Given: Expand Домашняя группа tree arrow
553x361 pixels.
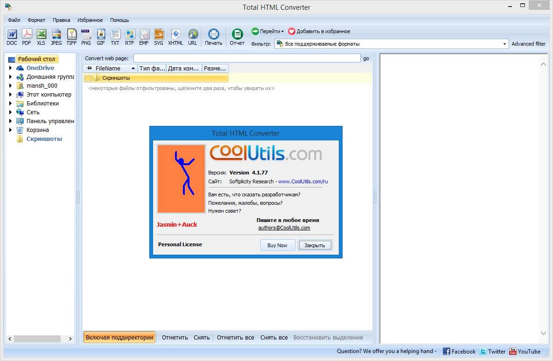Looking at the screenshot, I should point(10,77).
